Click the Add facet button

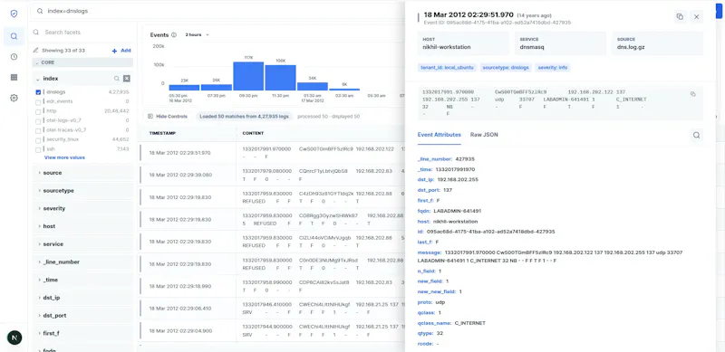coord(121,51)
